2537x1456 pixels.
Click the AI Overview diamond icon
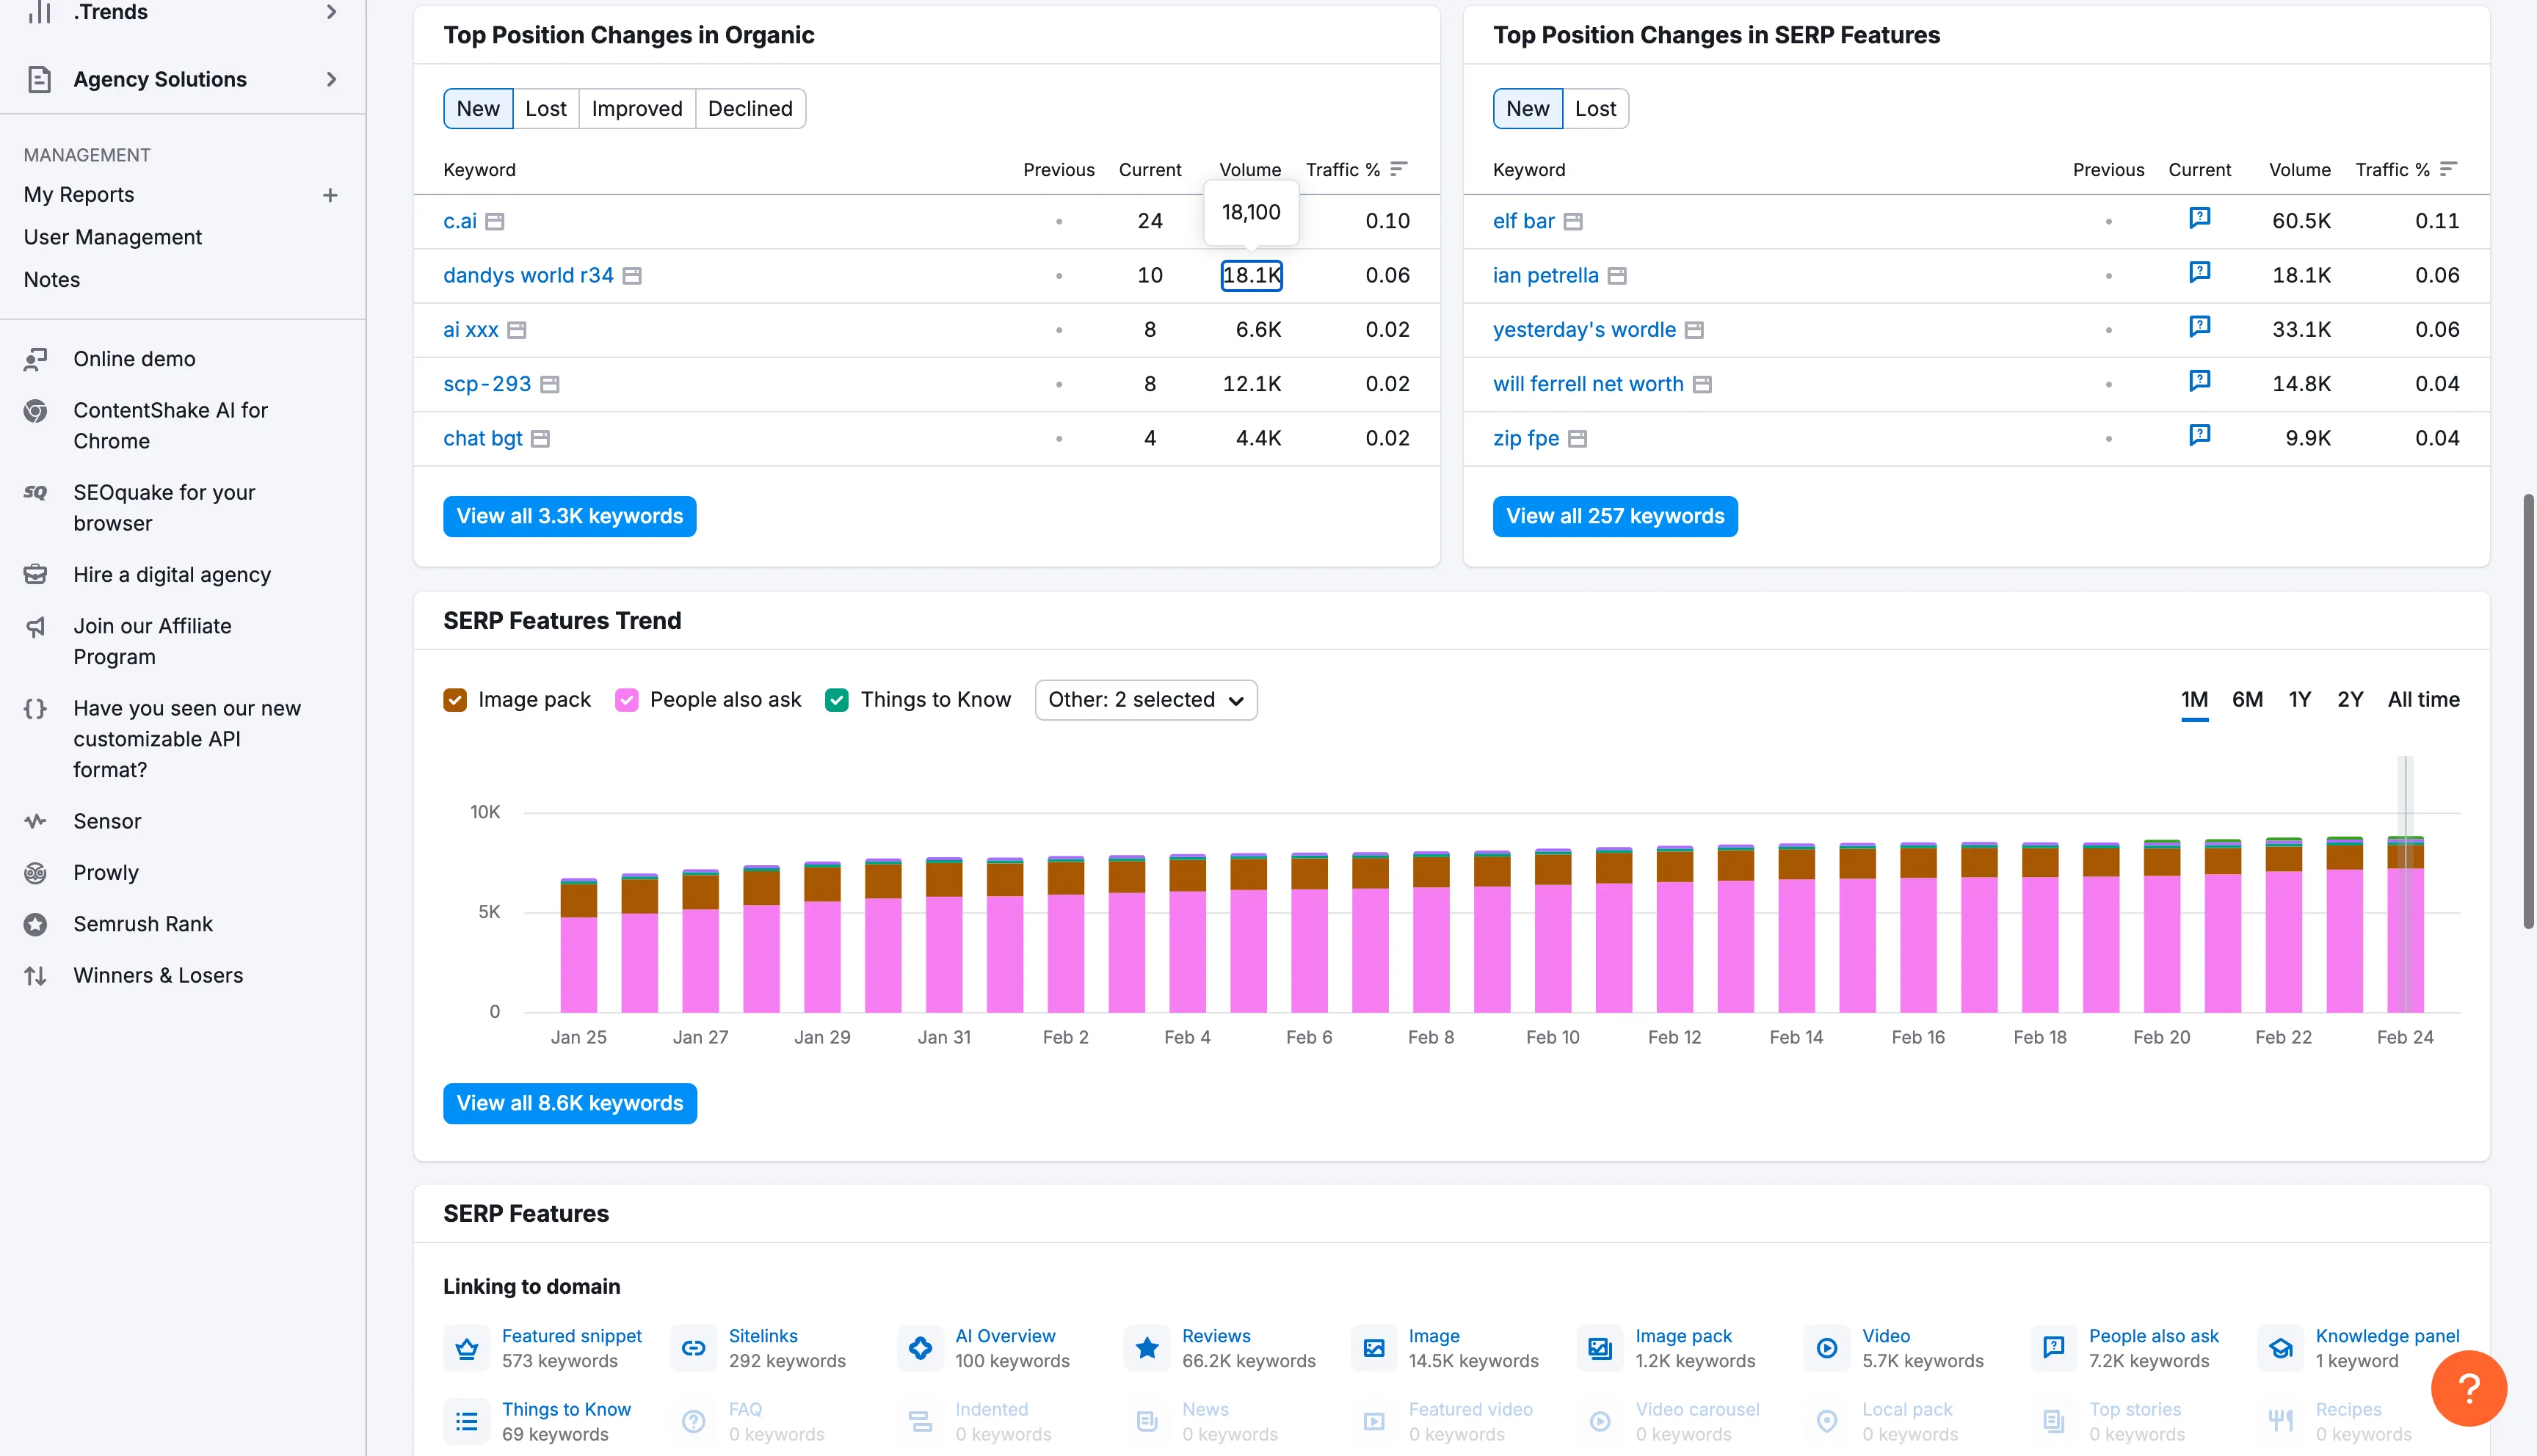tap(921, 1348)
